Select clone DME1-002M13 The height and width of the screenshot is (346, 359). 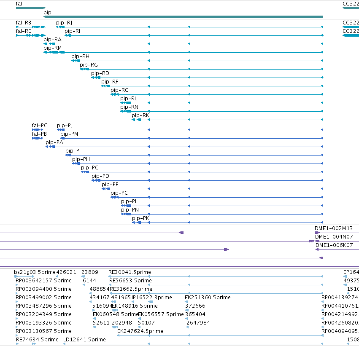pos(334,228)
